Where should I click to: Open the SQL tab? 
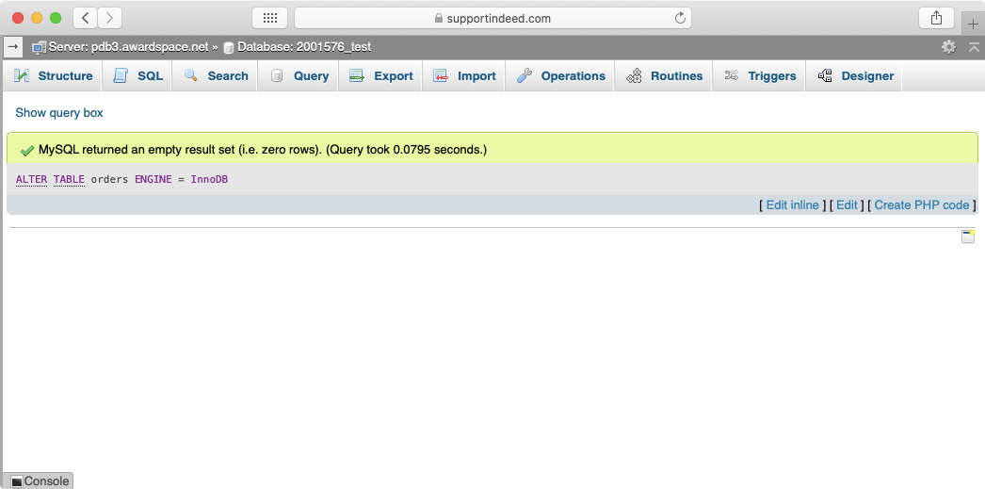138,76
